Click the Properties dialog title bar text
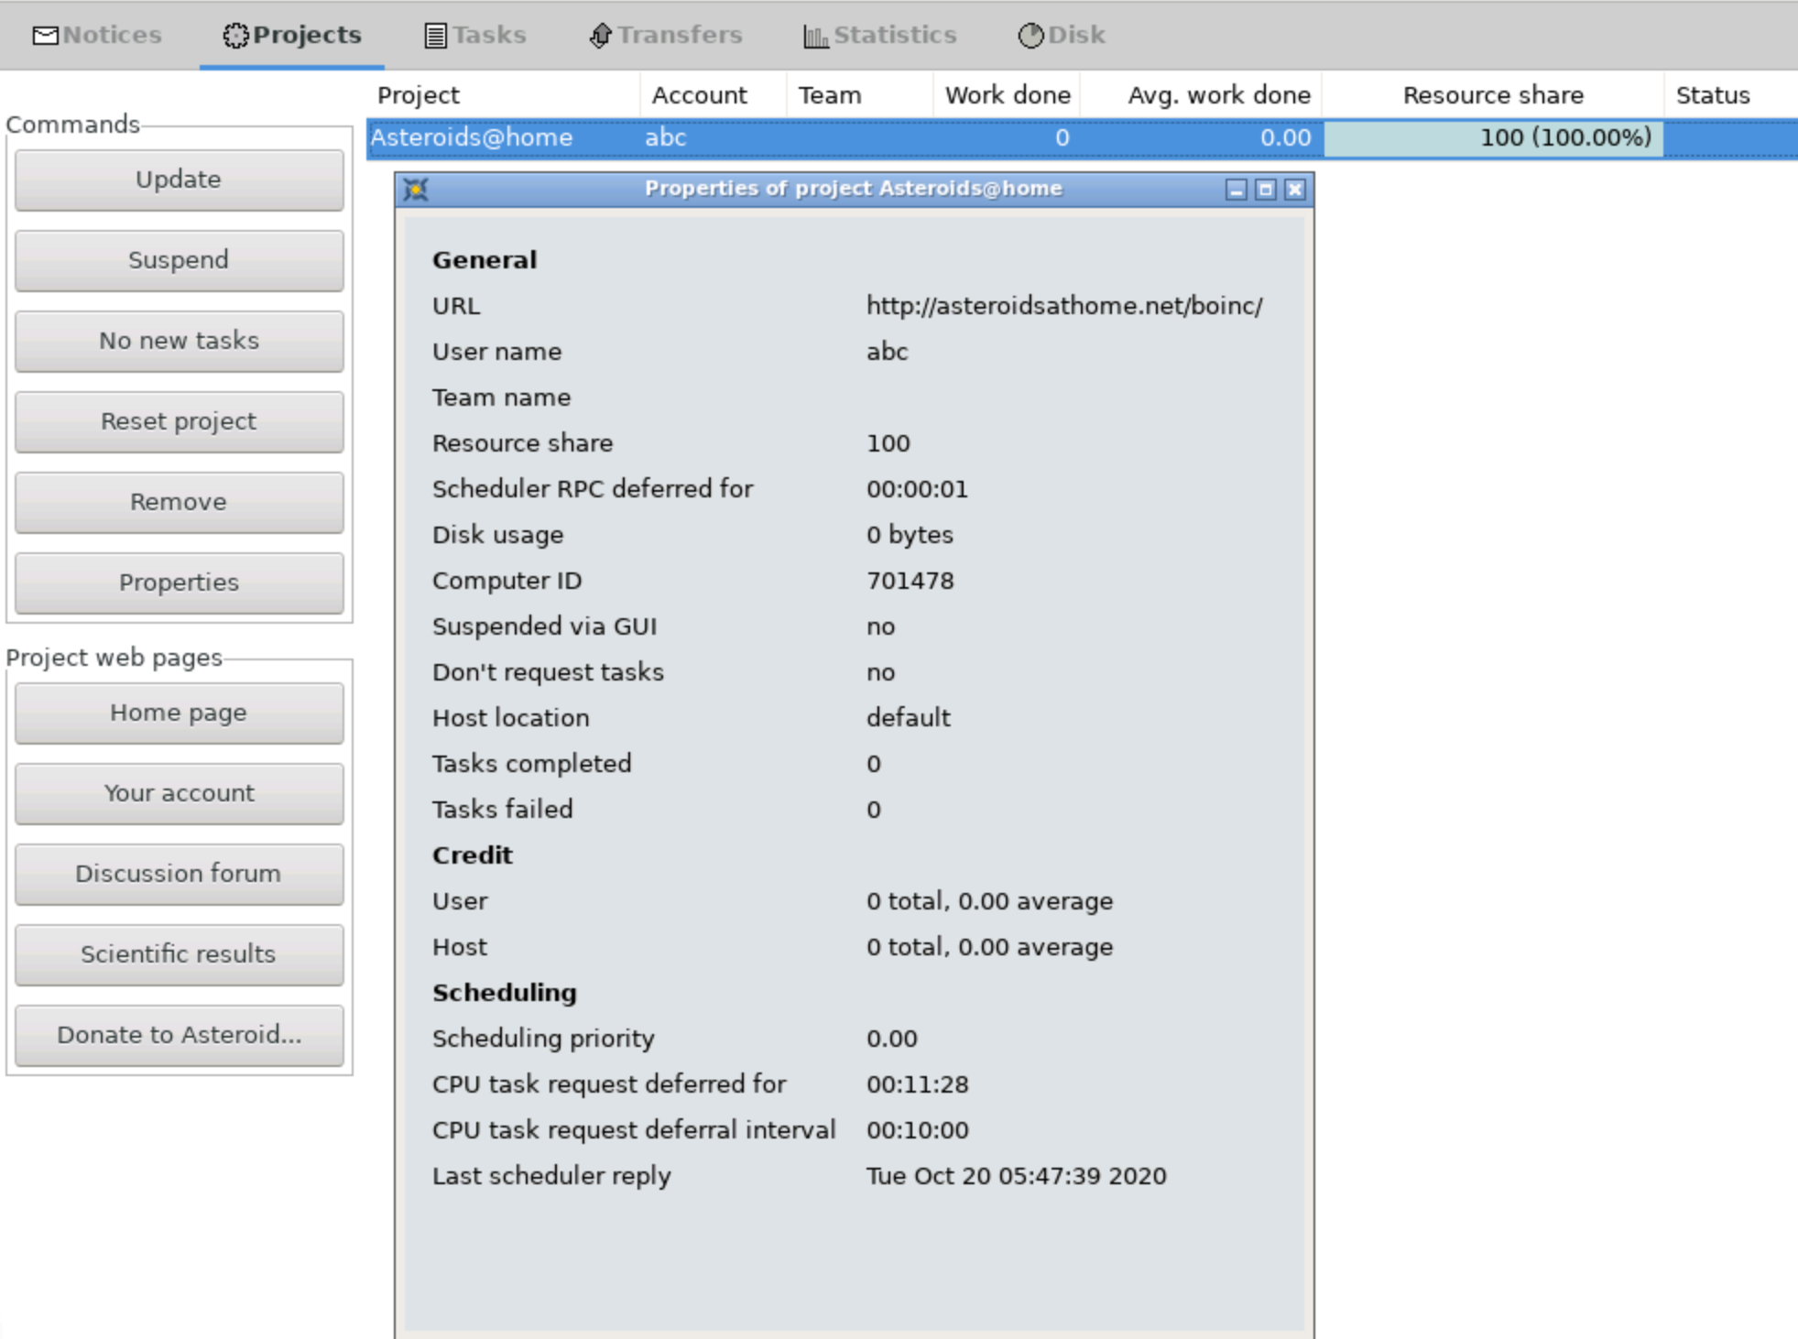 tap(854, 189)
